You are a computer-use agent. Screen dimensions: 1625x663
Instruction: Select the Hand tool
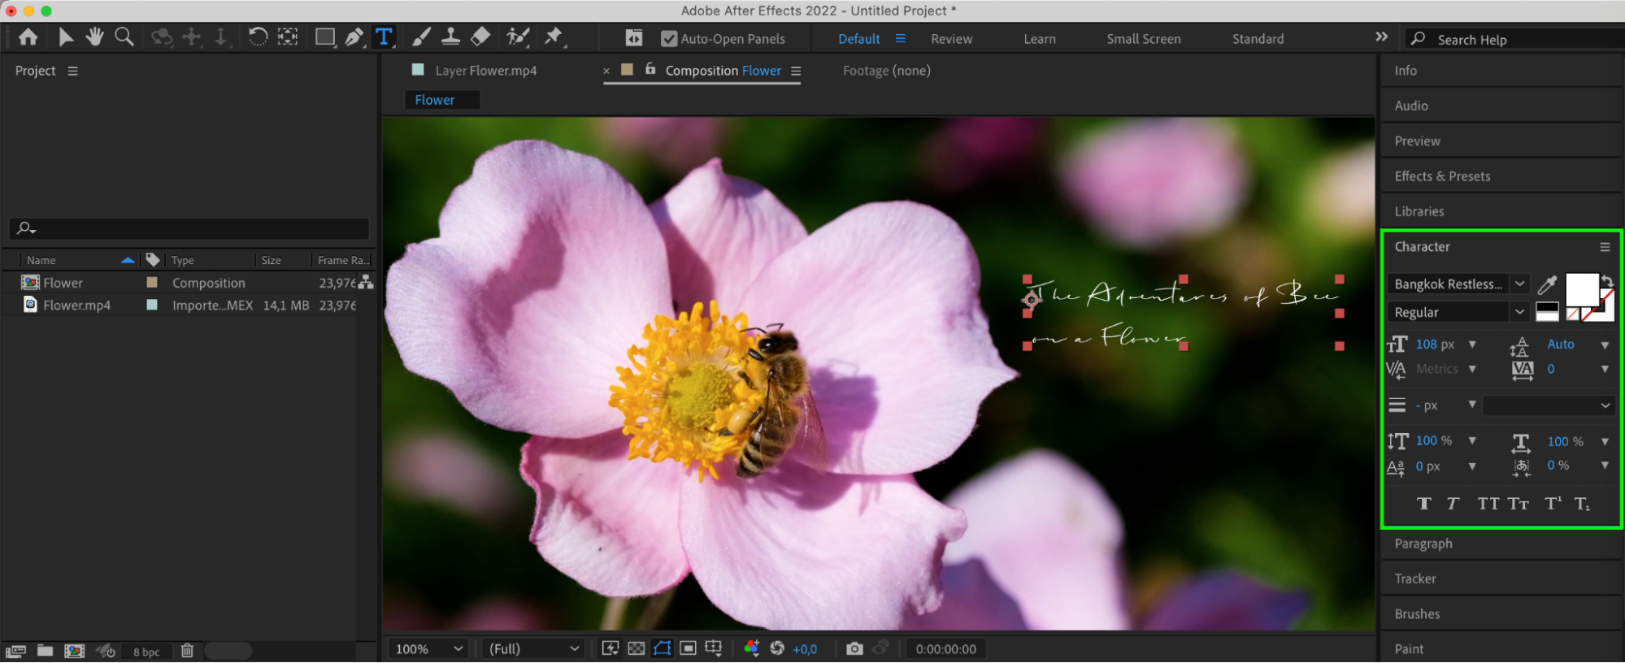coord(95,37)
